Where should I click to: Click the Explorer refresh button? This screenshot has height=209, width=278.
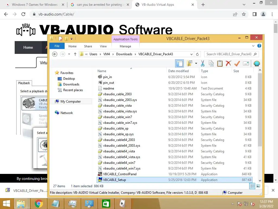pos(197,54)
